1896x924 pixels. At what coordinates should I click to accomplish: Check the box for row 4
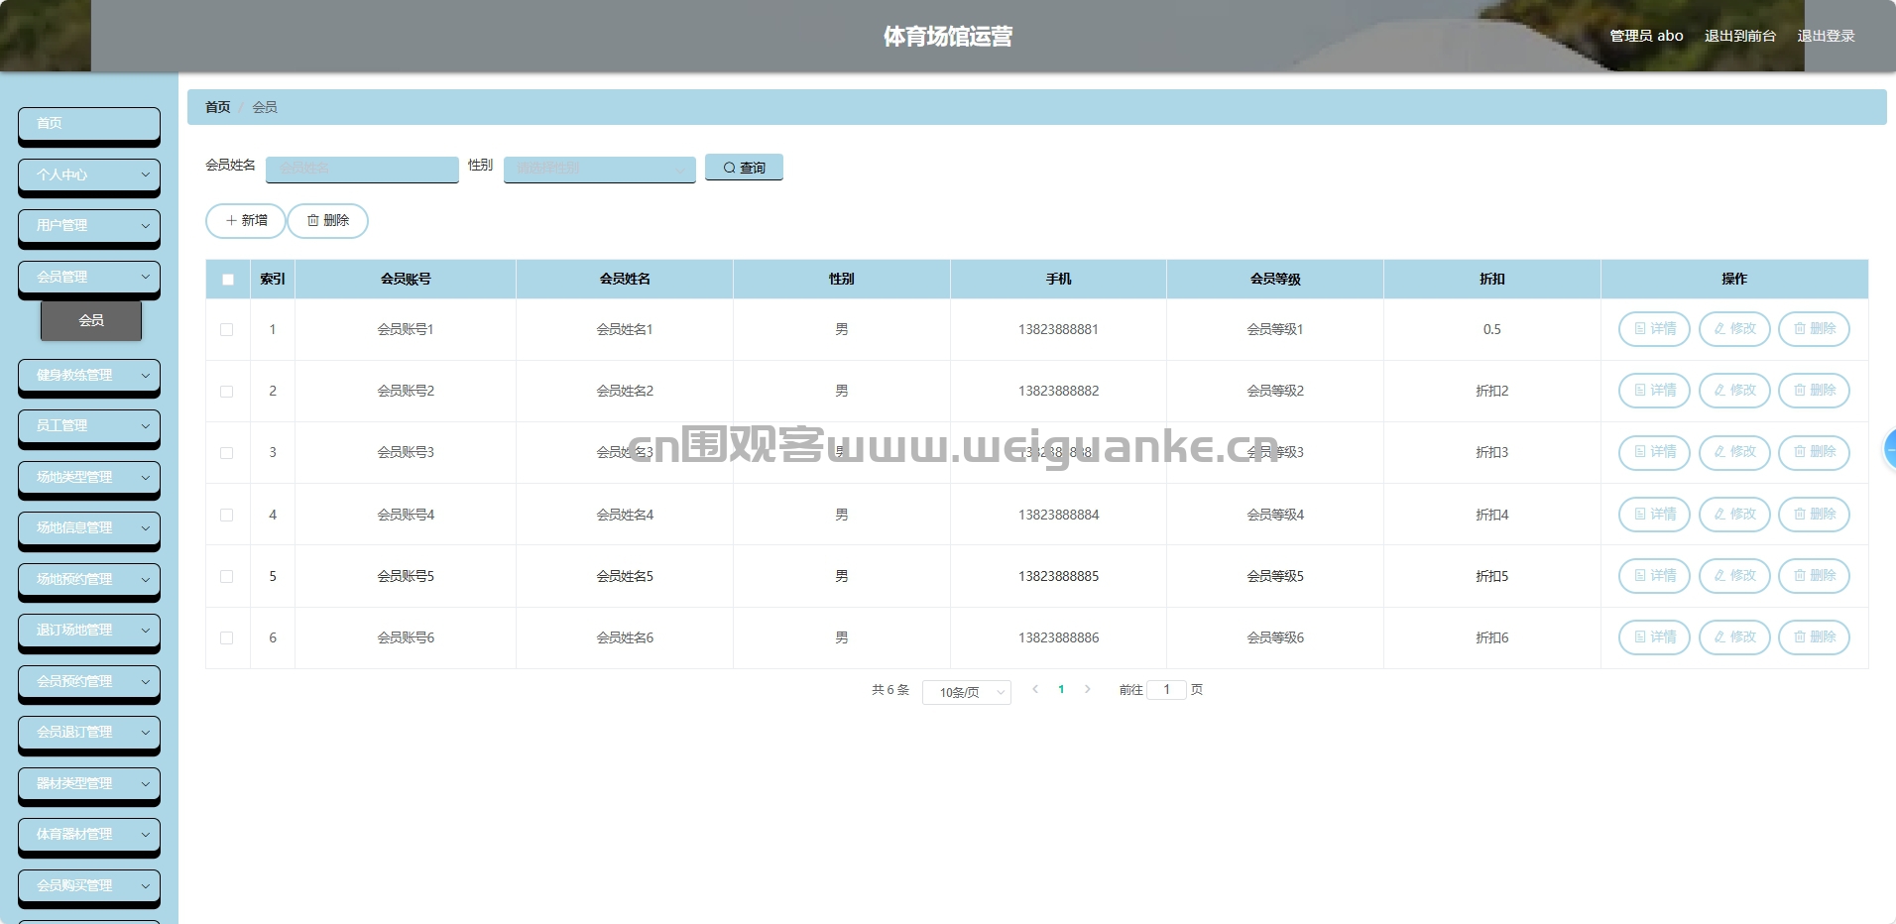click(227, 516)
